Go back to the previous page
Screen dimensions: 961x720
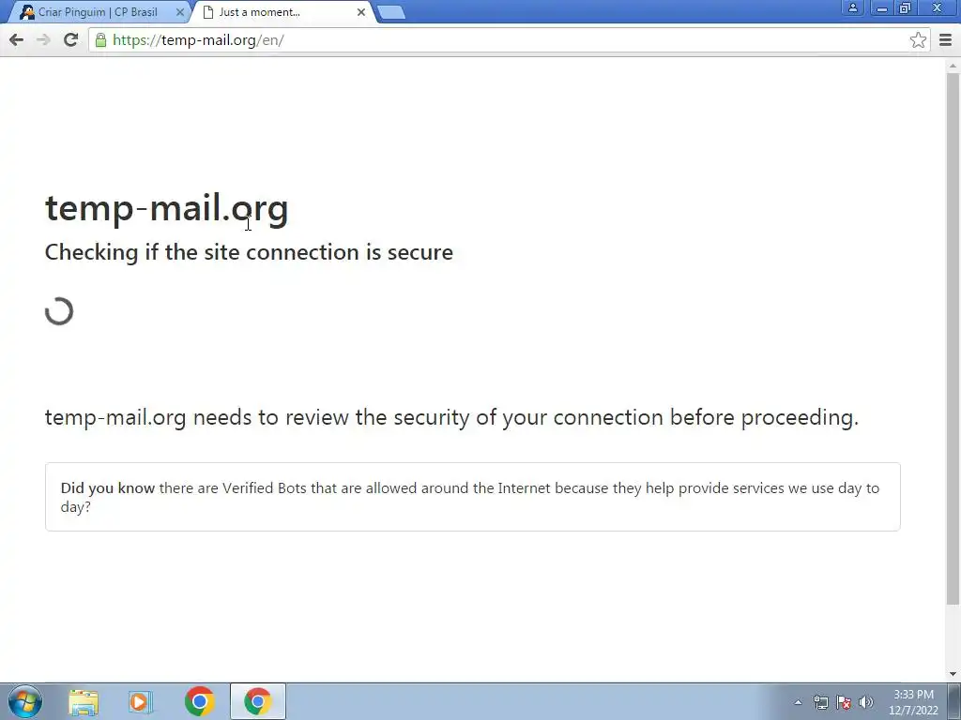[17, 40]
